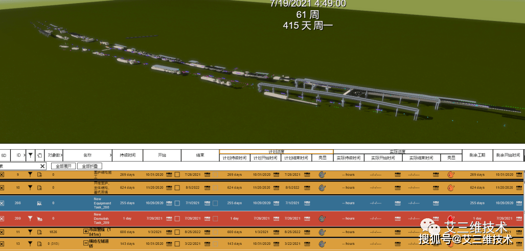
Task: Click the filter funnel icon in row ID 9
Action: [30, 175]
